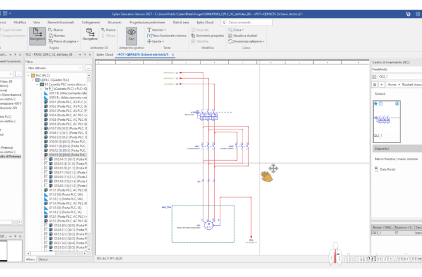Click the Nome column header
Viewport: 422px width, 277px height.
point(383,227)
